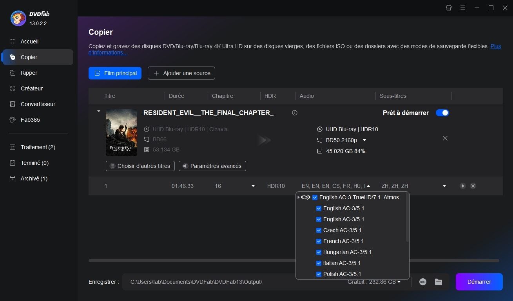Click the Archivé folder icon

pyautogui.click(x=13, y=178)
